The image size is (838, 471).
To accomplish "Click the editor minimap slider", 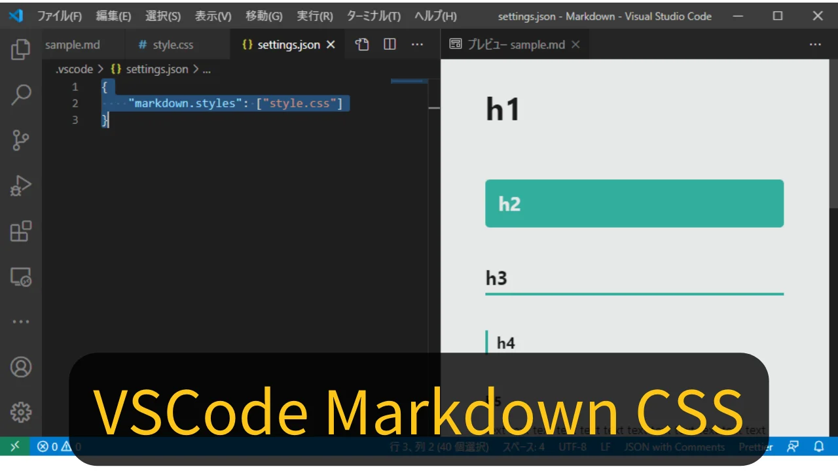I will [409, 82].
